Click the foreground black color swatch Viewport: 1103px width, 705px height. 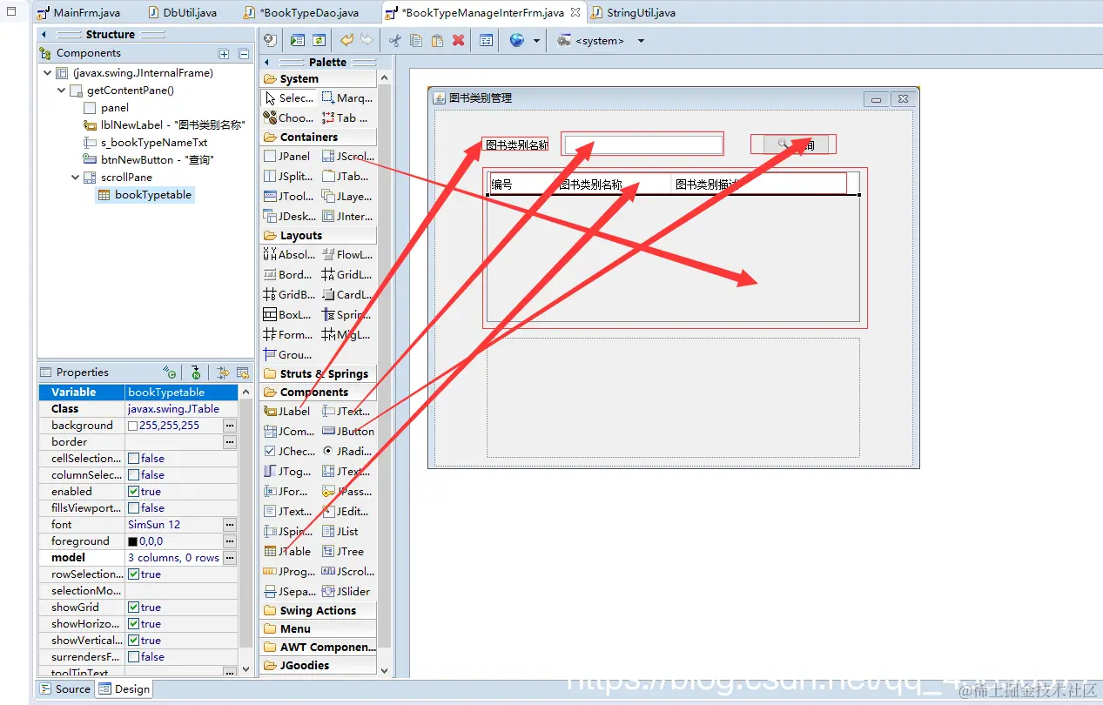pyautogui.click(x=132, y=541)
